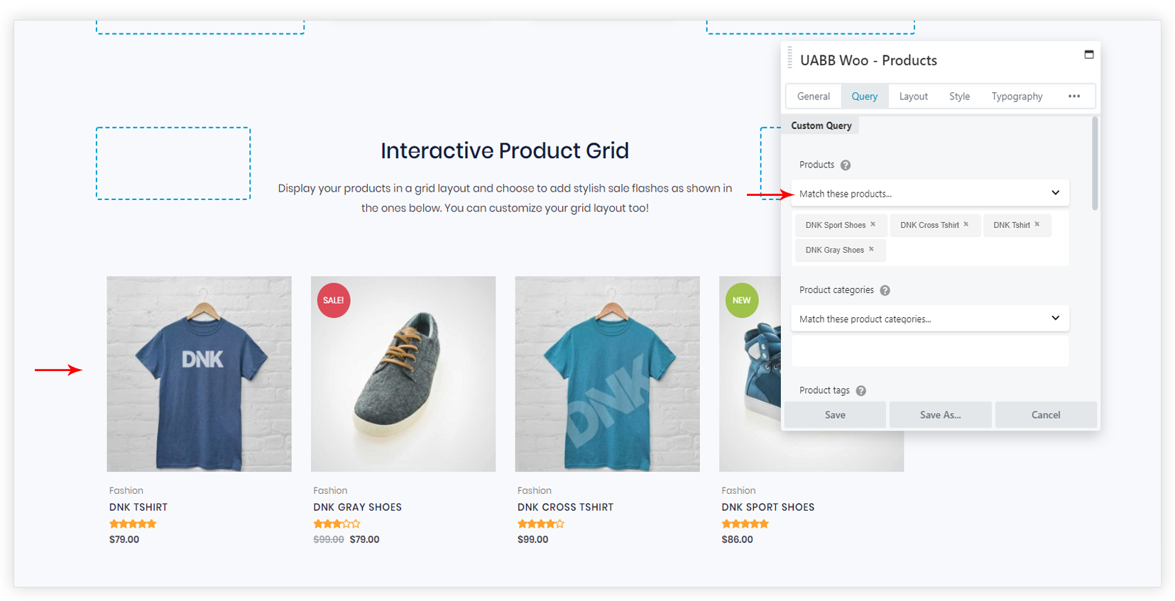Viewport: 1175px width, 601px height.
Task: Select the Style tab
Action: pyautogui.click(x=959, y=97)
